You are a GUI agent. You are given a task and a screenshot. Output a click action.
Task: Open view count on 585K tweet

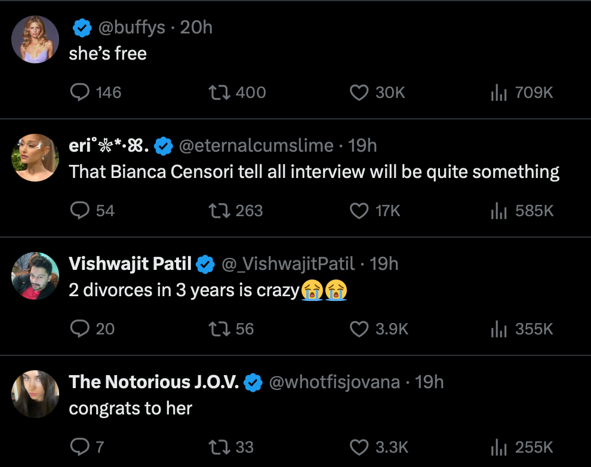pyautogui.click(x=498, y=211)
